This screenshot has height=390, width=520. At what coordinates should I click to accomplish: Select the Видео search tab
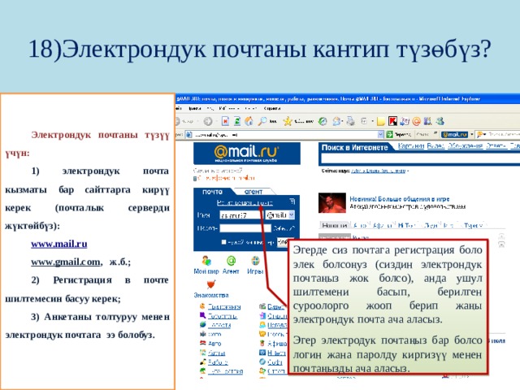[x=435, y=145]
